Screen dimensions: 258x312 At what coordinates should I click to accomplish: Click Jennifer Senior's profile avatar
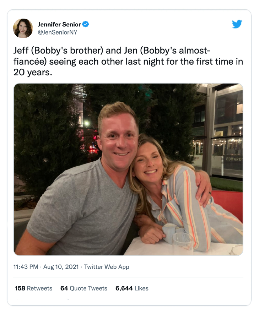point(23,28)
